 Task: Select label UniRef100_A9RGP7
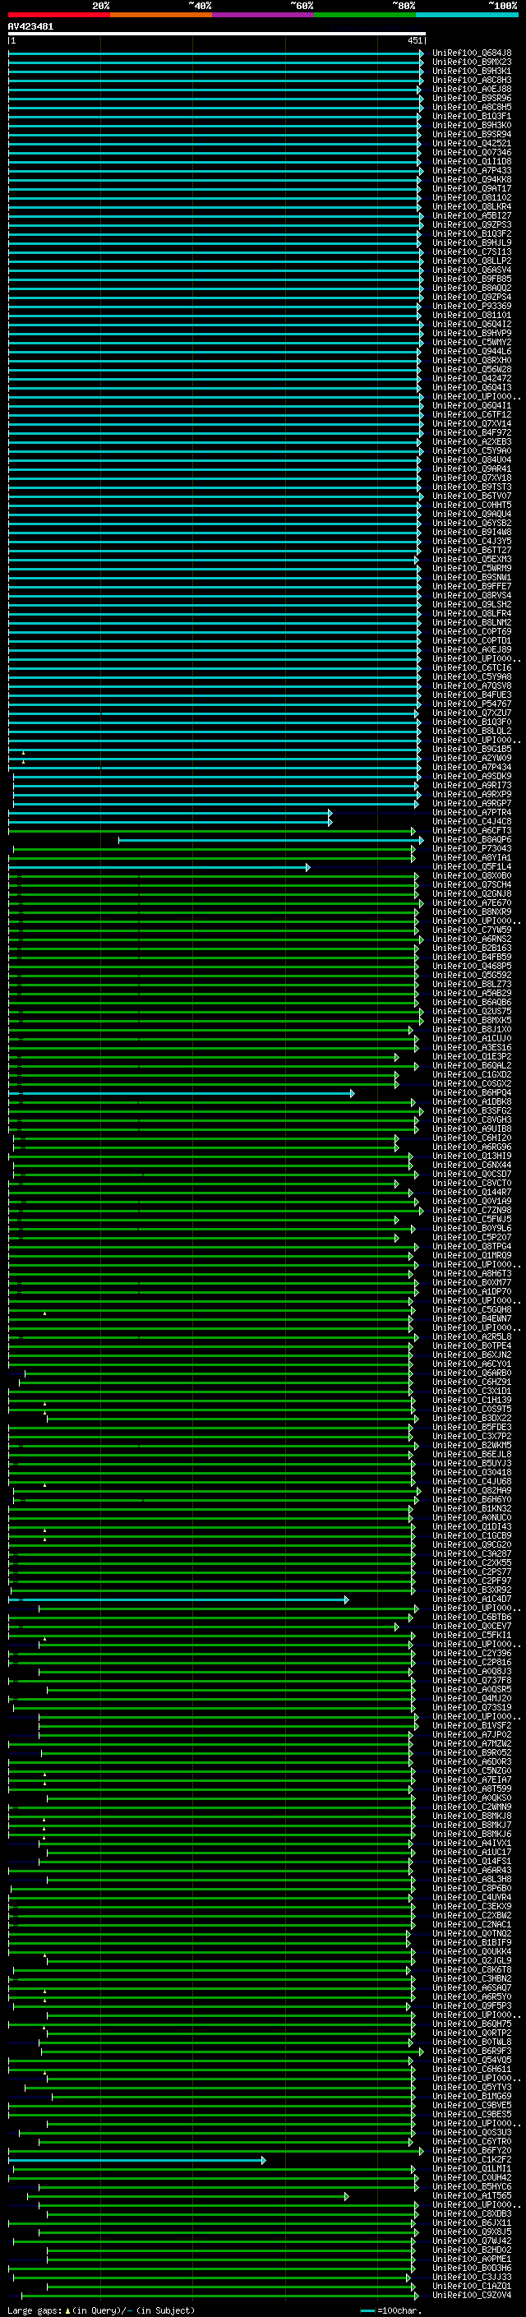(x=472, y=803)
